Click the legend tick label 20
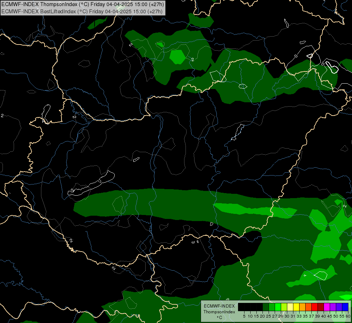The width and height of the screenshot is (352, 323). pos(262,316)
